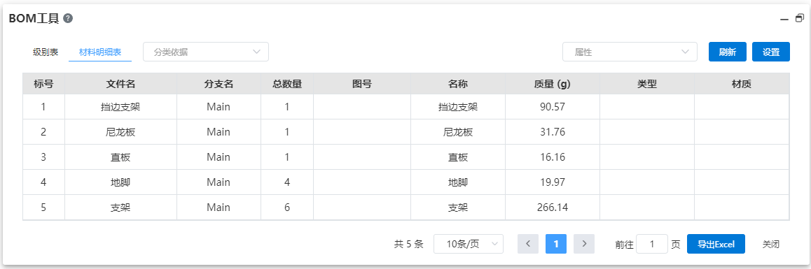
Task: Click the help question mark icon
Action: (x=68, y=18)
